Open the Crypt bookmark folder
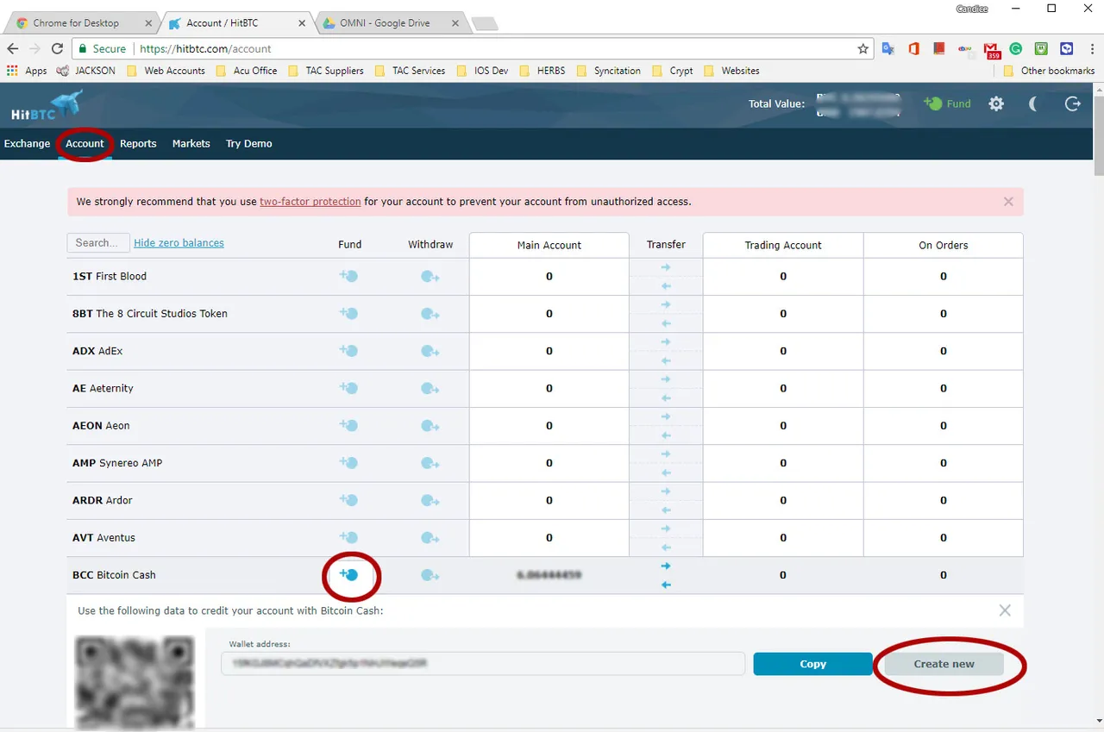1104x732 pixels. pyautogui.click(x=673, y=71)
